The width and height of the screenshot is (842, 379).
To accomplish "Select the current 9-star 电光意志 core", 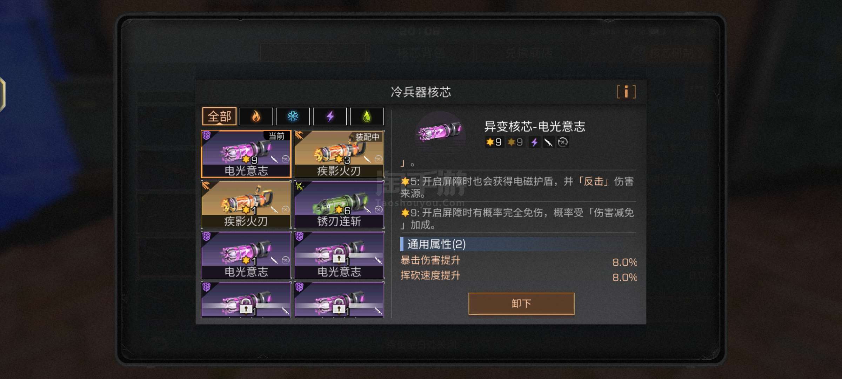I will point(246,154).
